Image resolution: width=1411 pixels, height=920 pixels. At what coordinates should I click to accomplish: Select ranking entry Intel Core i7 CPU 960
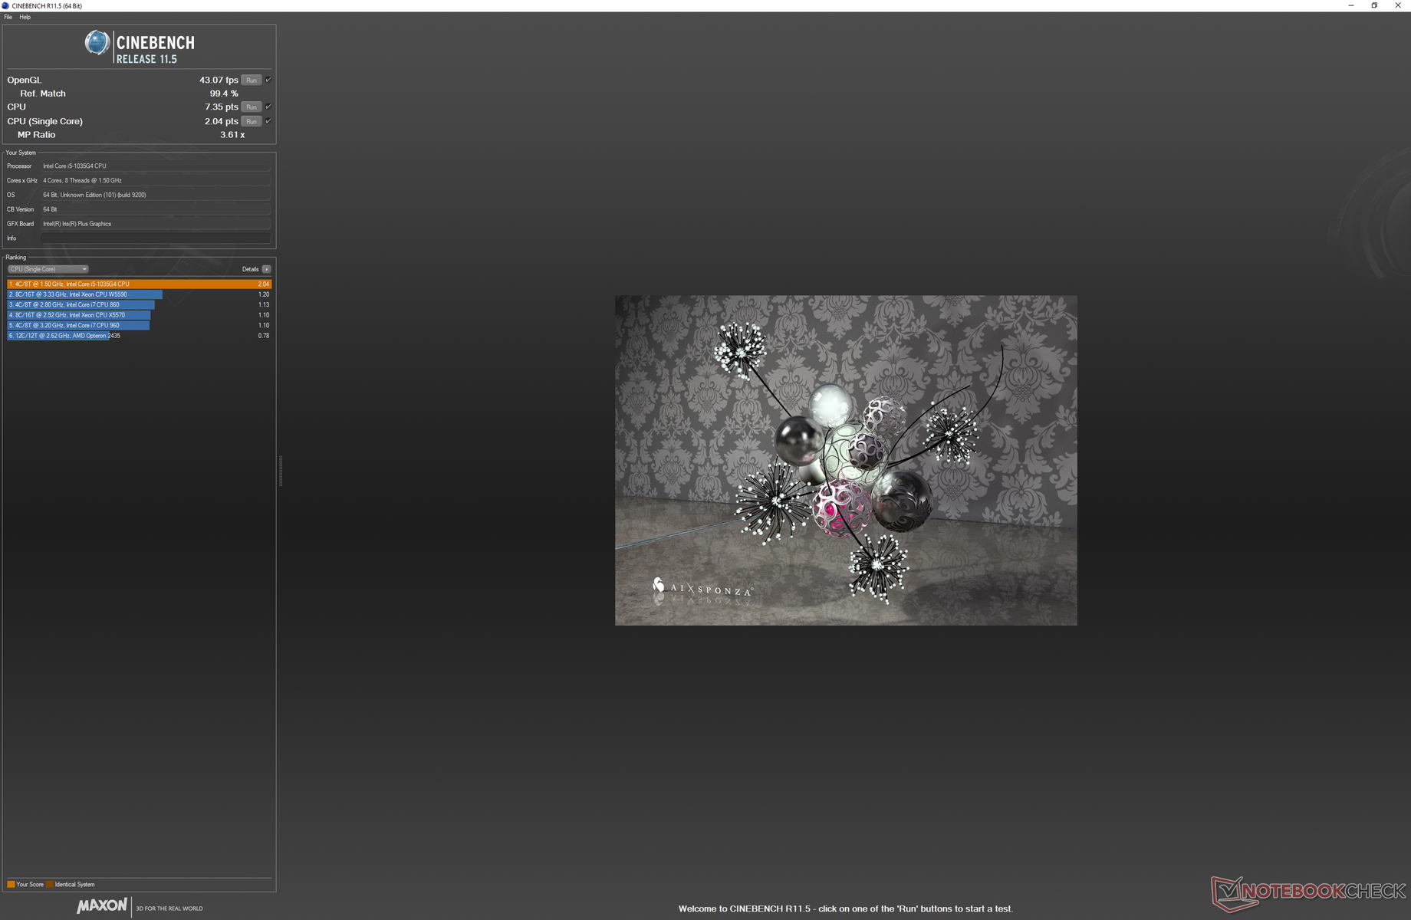pyautogui.click(x=139, y=325)
